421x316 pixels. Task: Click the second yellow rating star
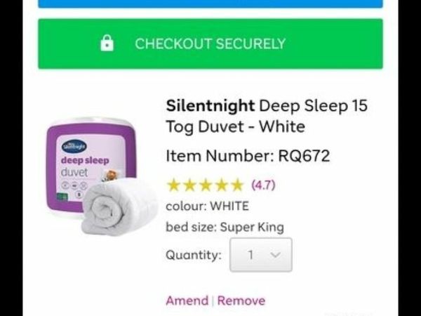(189, 185)
